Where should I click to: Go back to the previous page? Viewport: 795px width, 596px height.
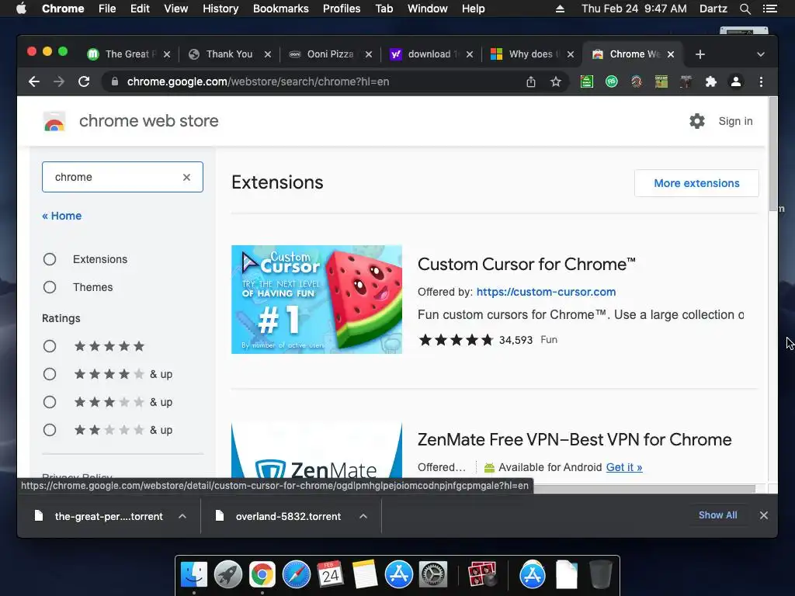(34, 81)
